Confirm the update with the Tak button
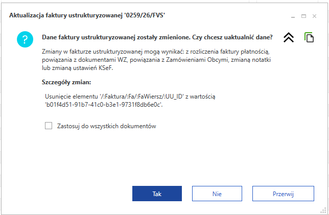 157,194
